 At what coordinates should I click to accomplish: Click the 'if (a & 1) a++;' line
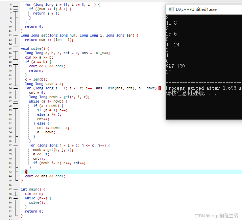pyautogui.click(x=52, y=110)
